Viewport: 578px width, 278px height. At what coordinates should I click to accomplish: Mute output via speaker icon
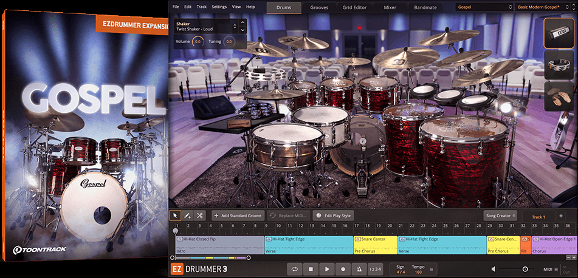click(494, 269)
